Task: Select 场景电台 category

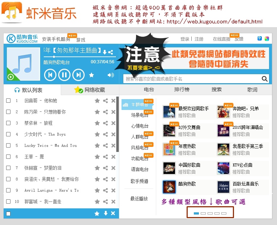Action: 140,115
